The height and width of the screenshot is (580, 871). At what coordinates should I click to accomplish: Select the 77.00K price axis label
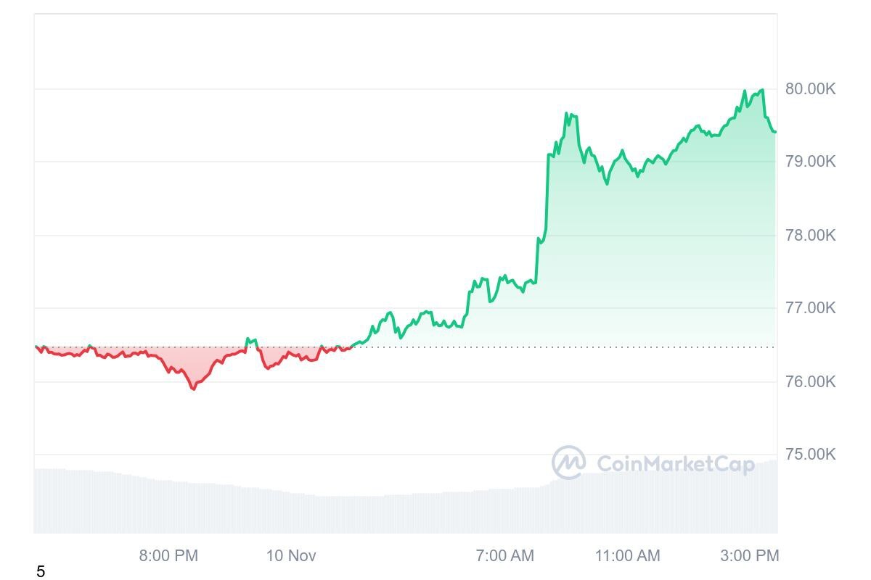pos(810,308)
